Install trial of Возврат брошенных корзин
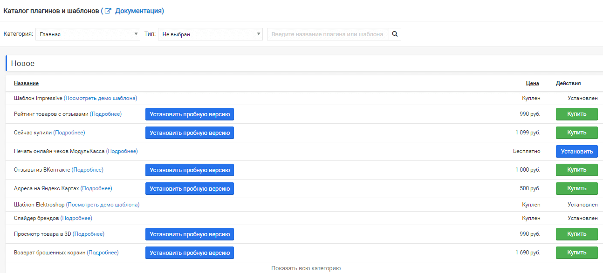The width and height of the screenshot is (603, 273). pos(190,253)
